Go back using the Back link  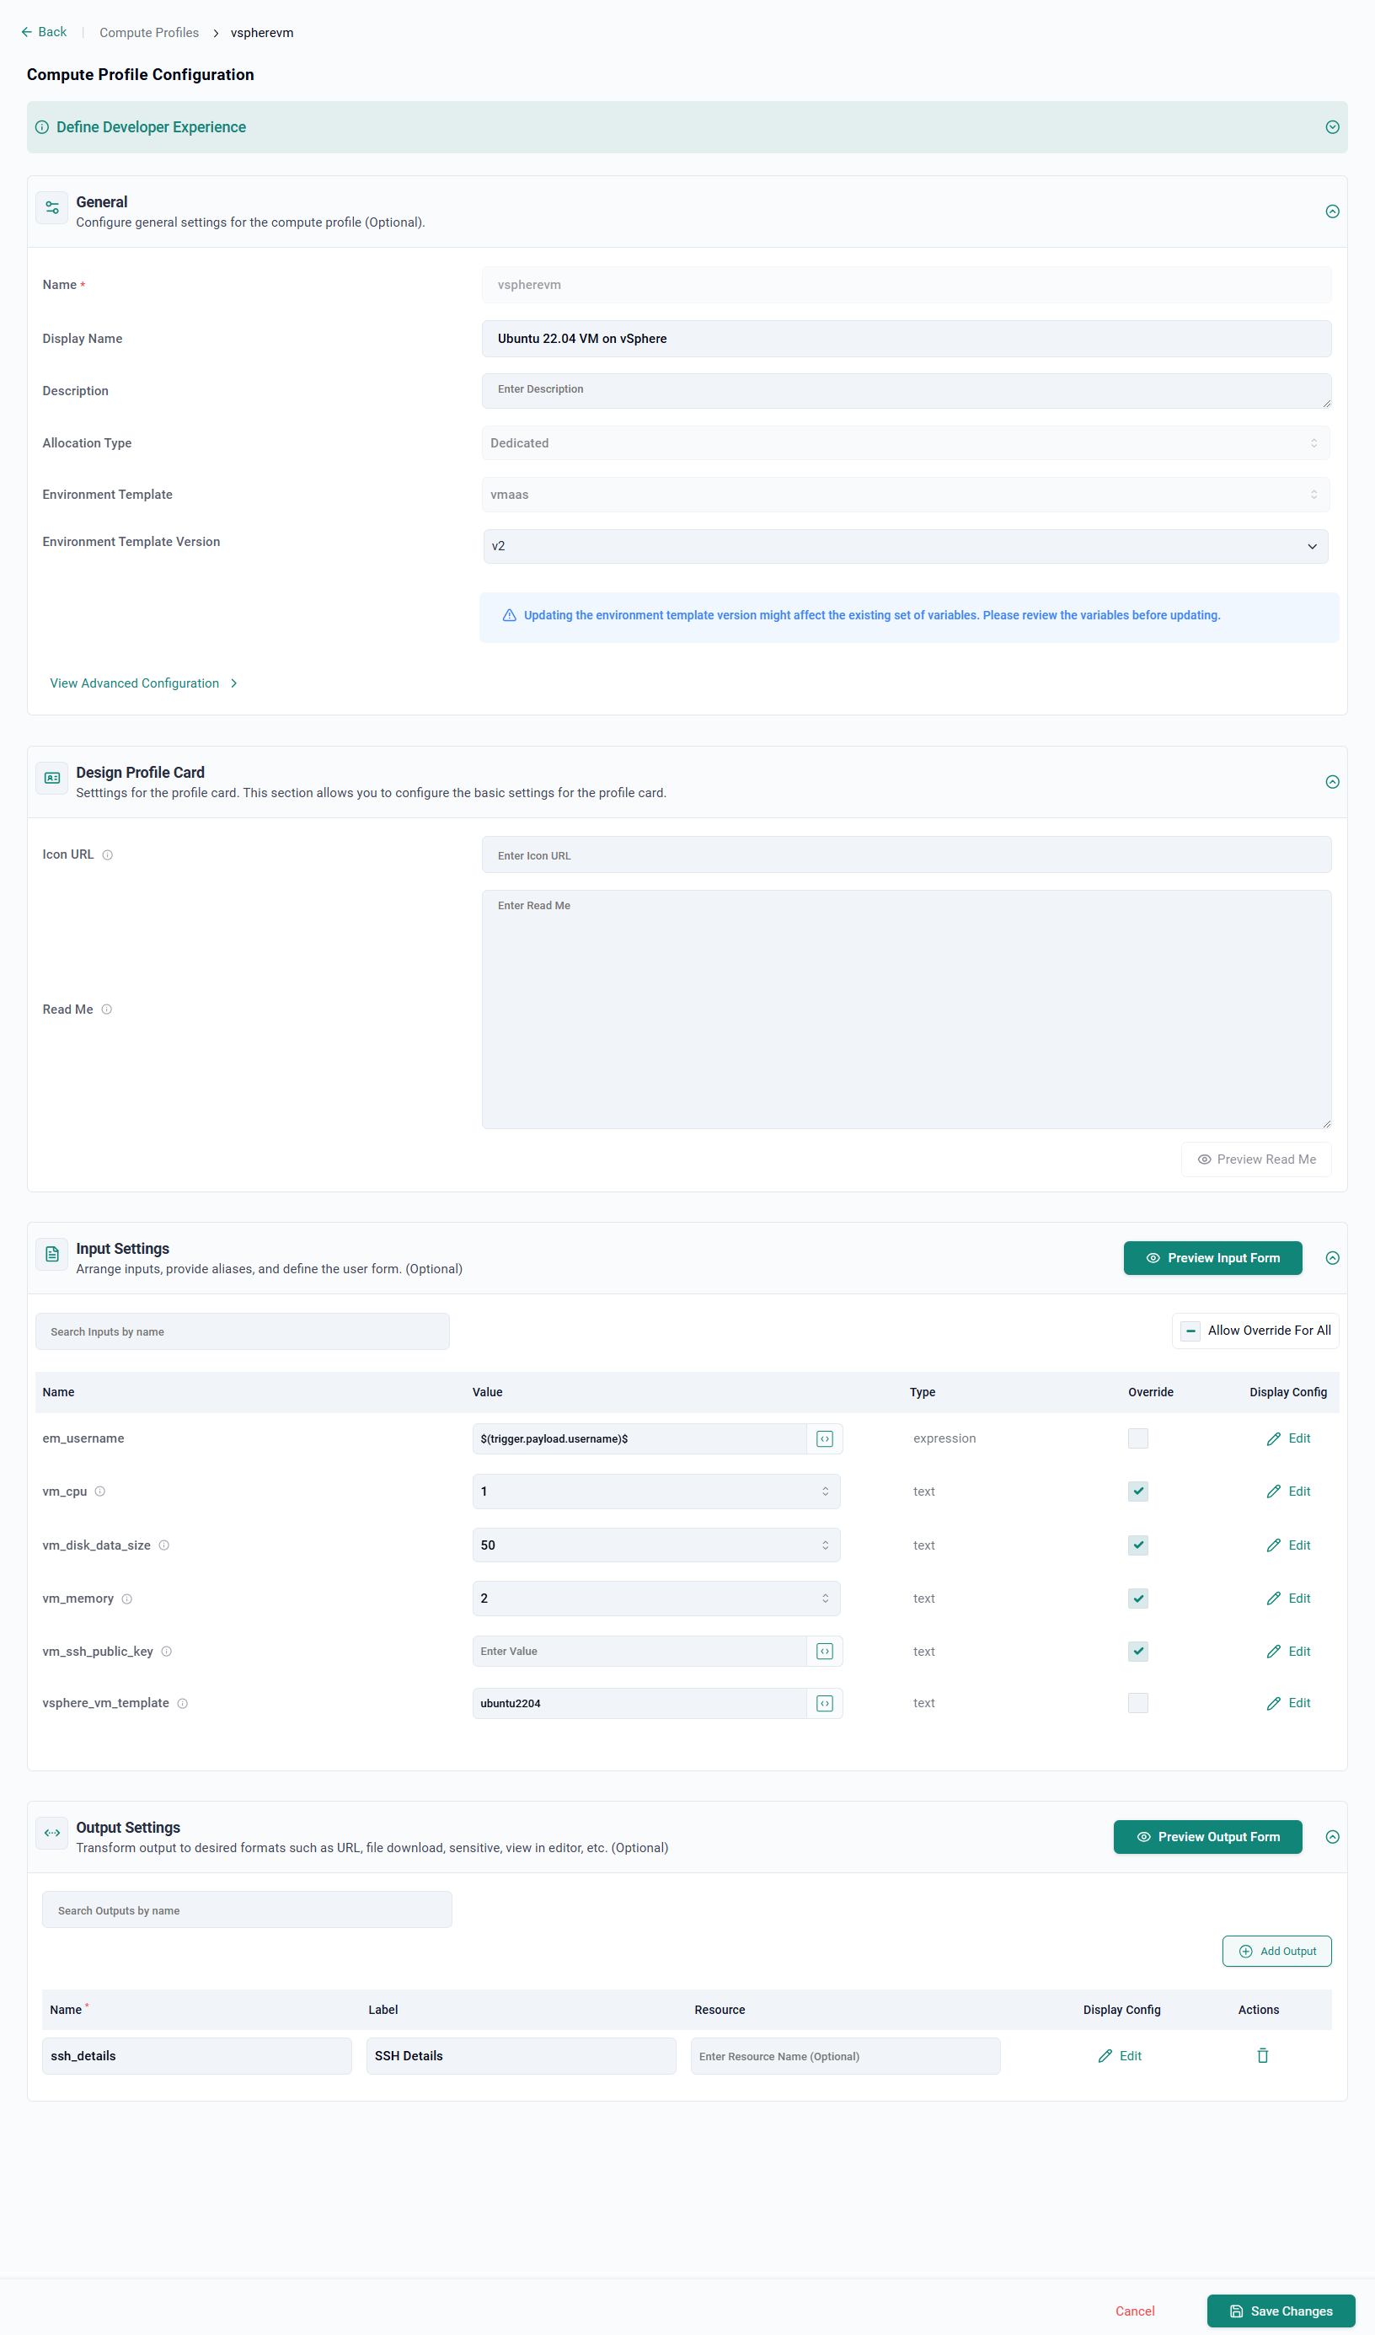pos(44,32)
